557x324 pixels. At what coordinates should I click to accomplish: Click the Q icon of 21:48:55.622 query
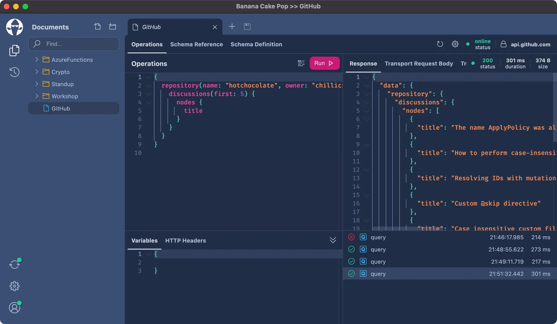point(363,249)
